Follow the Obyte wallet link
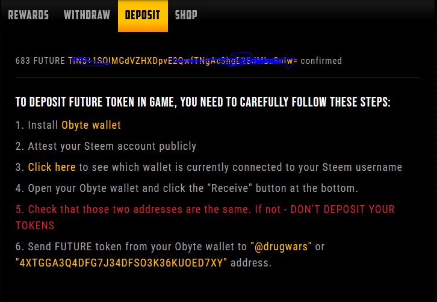 click(x=91, y=125)
